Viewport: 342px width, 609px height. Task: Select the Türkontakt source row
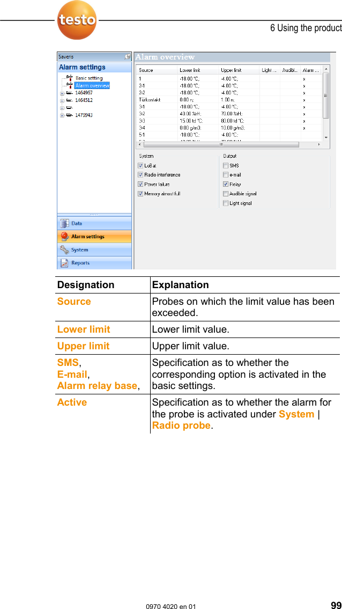[229, 99]
